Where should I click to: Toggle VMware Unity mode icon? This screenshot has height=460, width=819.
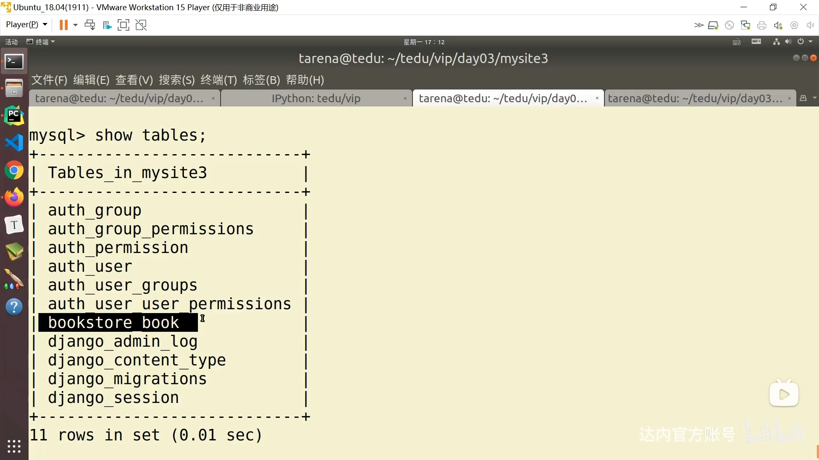pos(141,25)
